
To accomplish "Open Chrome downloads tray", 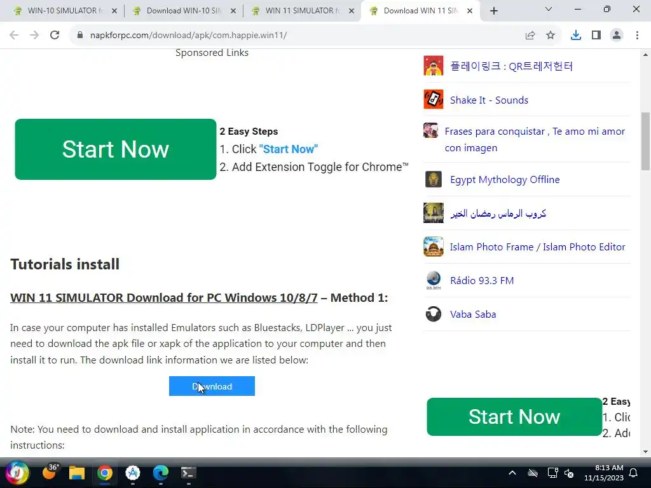I will click(576, 36).
